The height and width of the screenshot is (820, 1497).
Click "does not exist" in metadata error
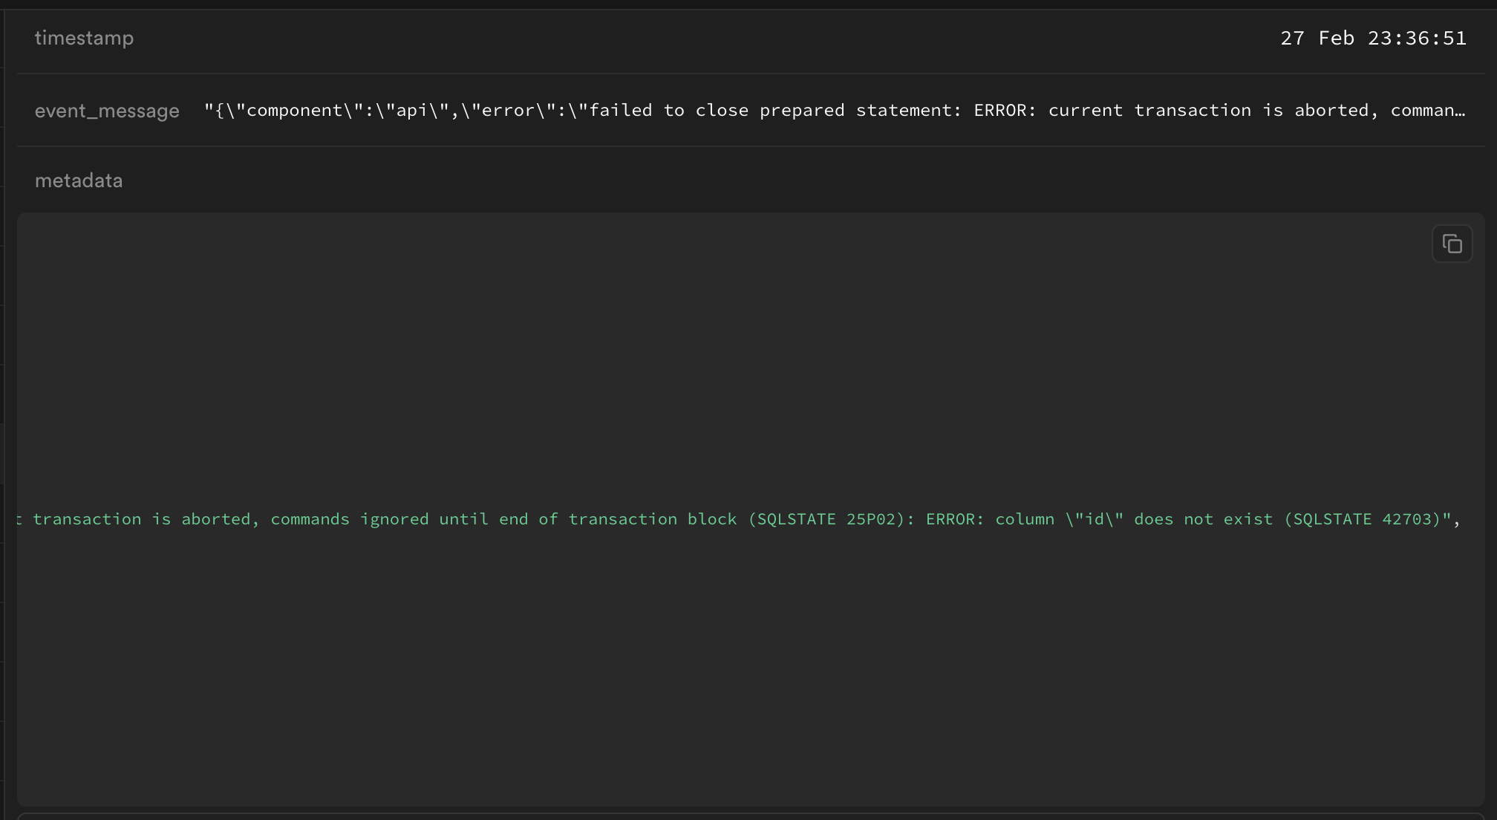(x=1203, y=519)
